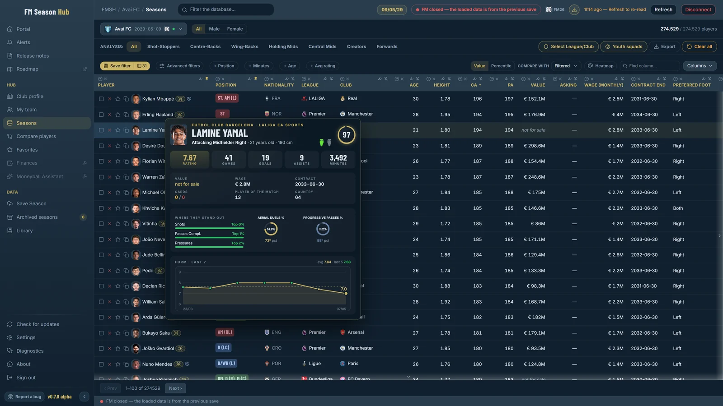Open the Compare With Filtered dropdown
Screen dimensions: 723x406
pyautogui.click(x=566, y=66)
